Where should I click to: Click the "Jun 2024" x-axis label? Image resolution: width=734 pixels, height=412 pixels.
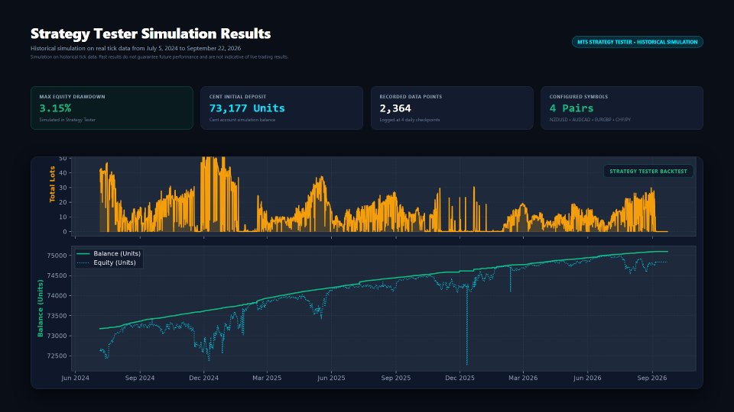[76, 378]
